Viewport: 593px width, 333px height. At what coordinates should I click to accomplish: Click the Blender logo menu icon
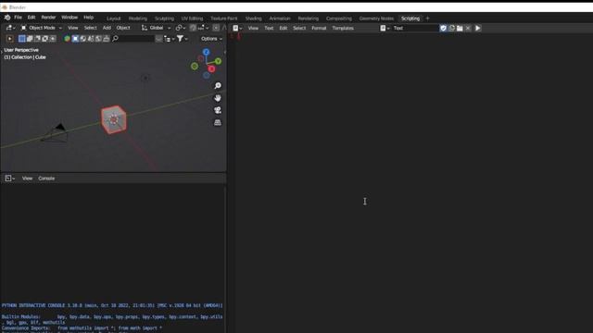tap(7, 18)
